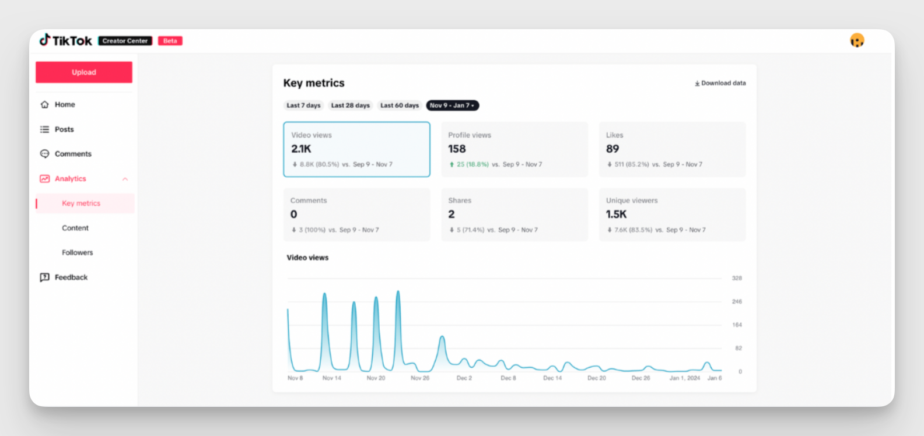The image size is (924, 436).
Task: Open the Nov 9 - Jan 7 date dropdown
Action: [x=452, y=106]
